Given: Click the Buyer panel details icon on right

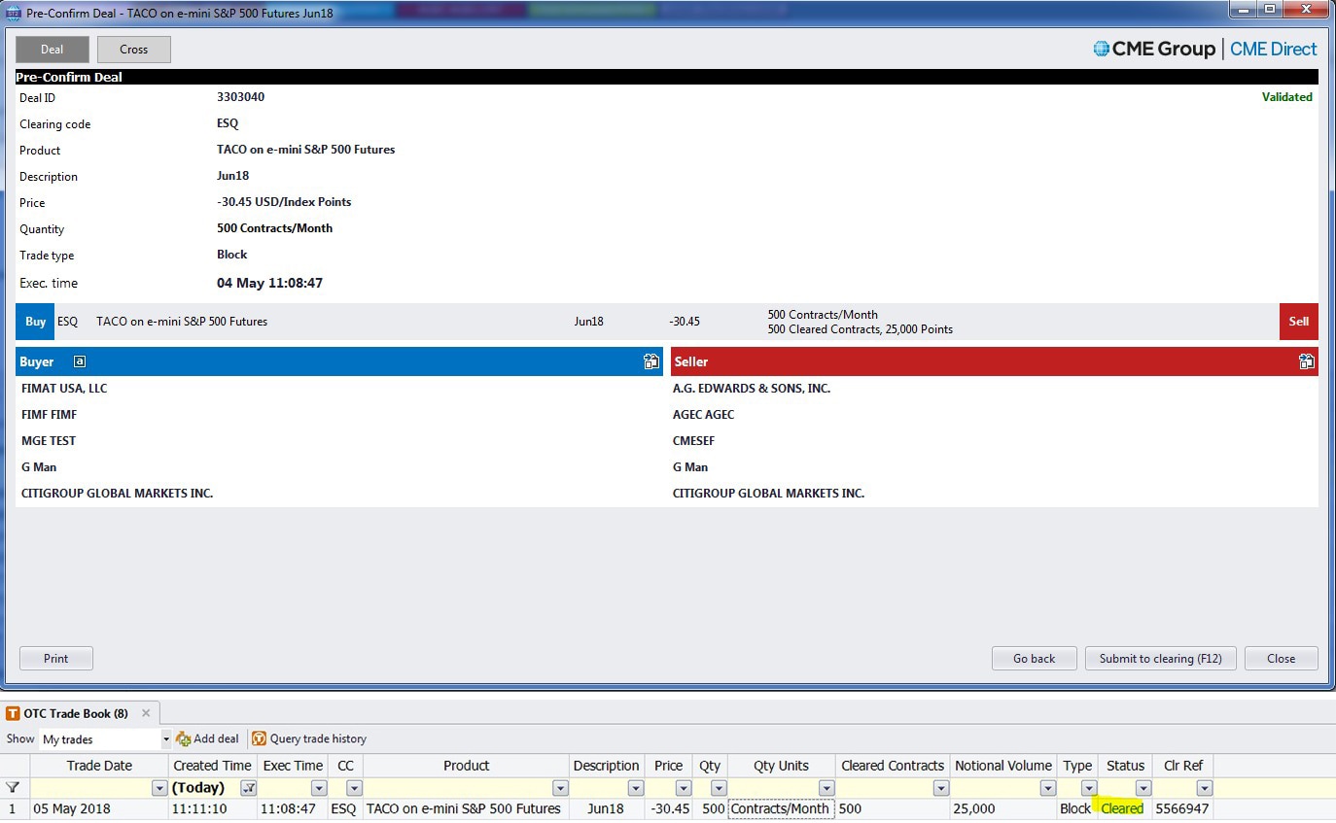Looking at the screenshot, I should (x=650, y=361).
